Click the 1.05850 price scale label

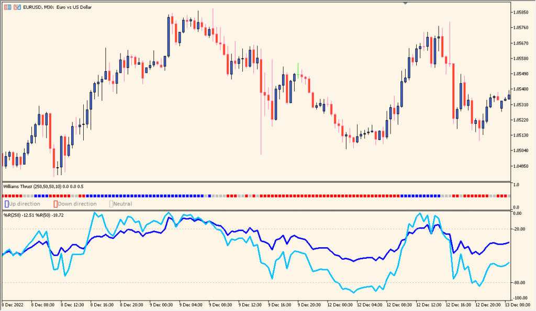pyautogui.click(x=521, y=13)
